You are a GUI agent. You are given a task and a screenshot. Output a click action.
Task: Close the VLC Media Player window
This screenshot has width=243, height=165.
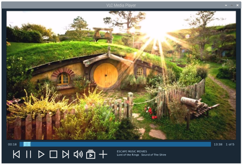pos(237,5)
